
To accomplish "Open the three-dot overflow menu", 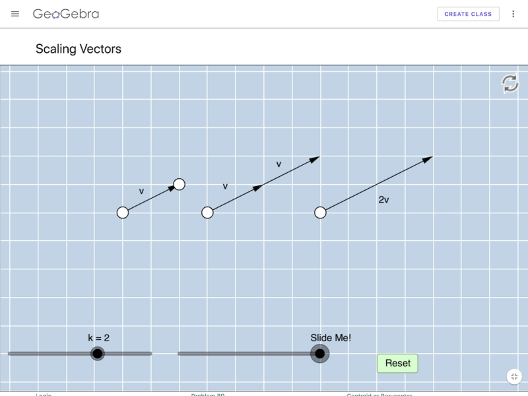I will [x=513, y=14].
